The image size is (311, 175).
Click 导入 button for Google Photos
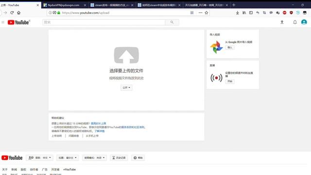tap(230, 48)
